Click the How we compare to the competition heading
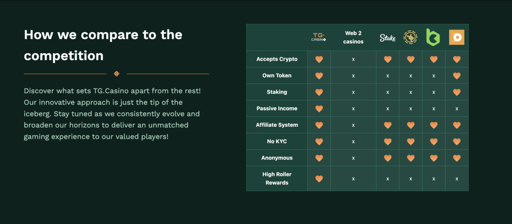This screenshot has width=512, height=224. pos(103,45)
